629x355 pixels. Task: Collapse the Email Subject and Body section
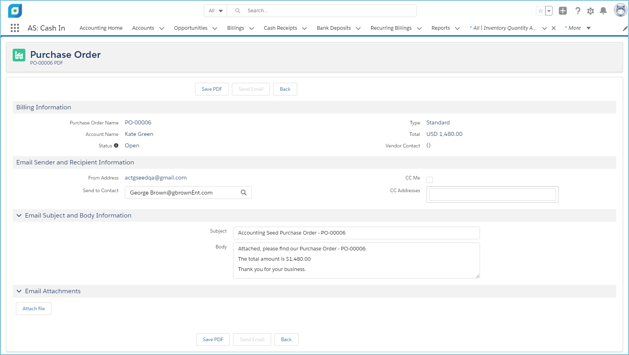click(x=19, y=216)
